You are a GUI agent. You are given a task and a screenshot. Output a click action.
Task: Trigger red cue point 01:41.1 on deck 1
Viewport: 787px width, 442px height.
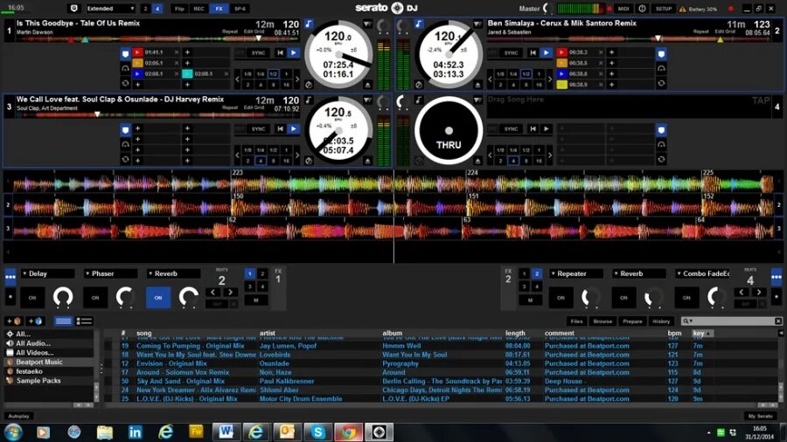[x=137, y=52]
